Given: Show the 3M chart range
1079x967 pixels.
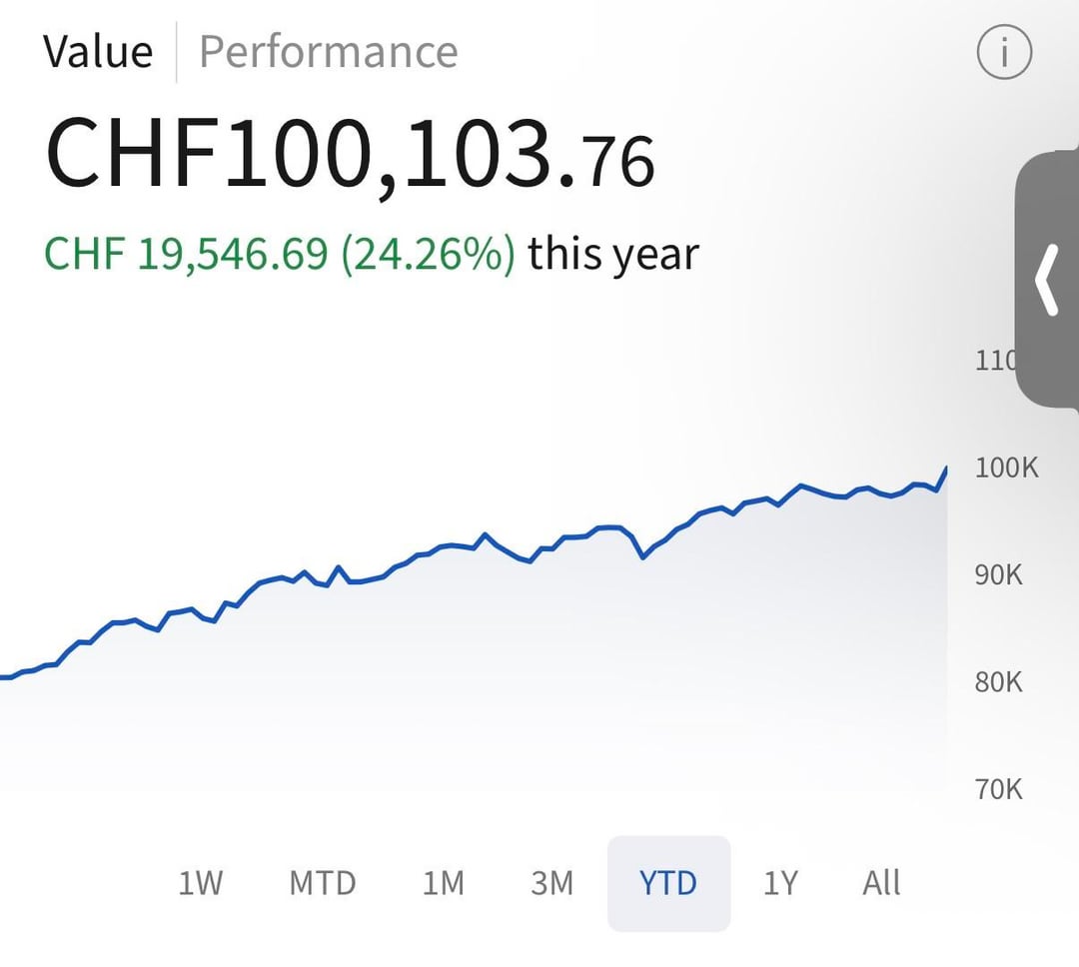Looking at the screenshot, I should click(551, 883).
